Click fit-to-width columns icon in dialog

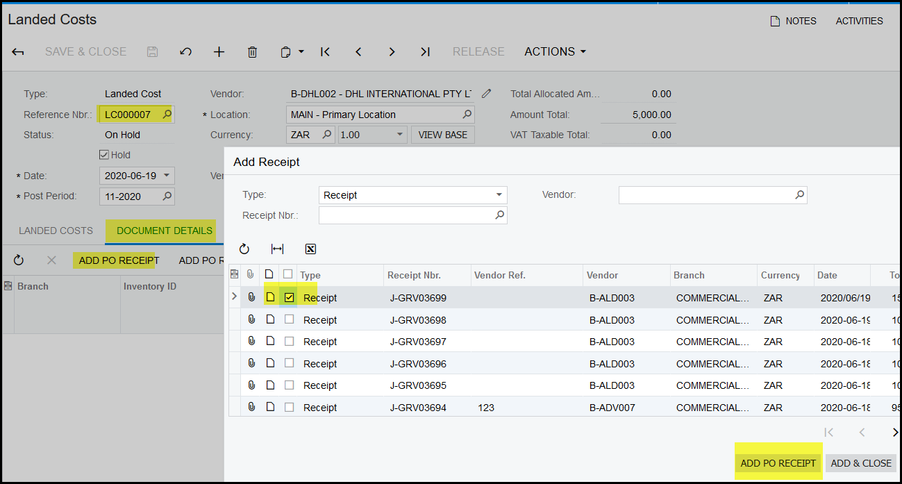click(x=277, y=249)
